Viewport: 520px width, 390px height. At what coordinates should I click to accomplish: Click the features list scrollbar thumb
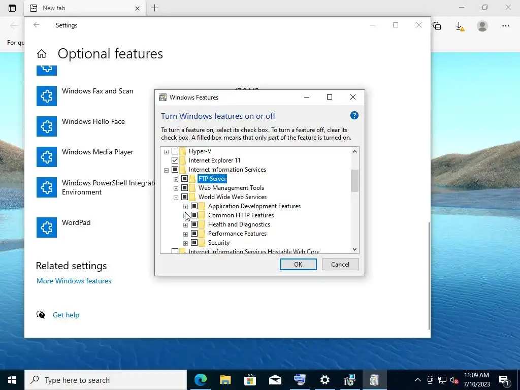[354, 181]
